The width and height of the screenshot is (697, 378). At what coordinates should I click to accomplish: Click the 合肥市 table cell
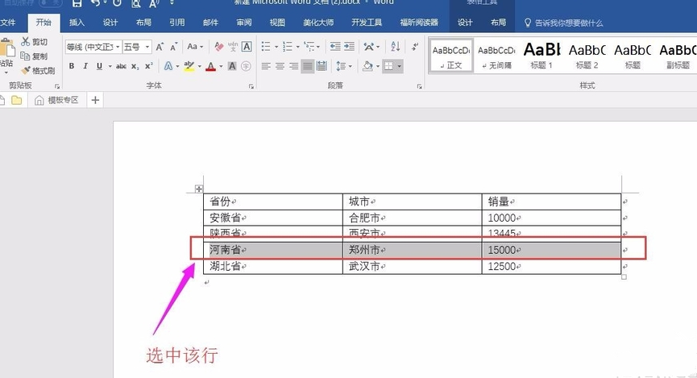pos(412,218)
